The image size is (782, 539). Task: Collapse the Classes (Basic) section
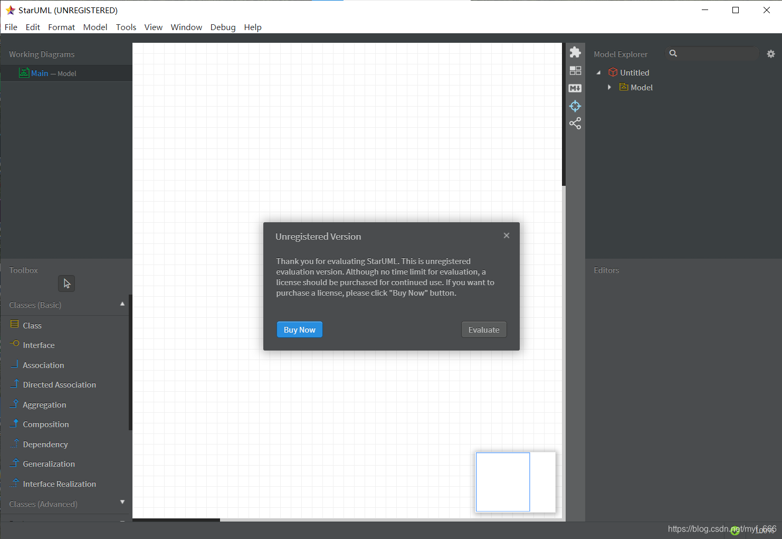coord(122,304)
